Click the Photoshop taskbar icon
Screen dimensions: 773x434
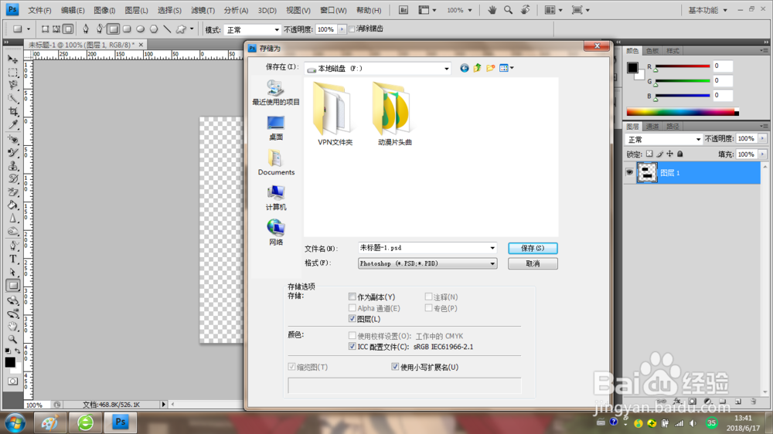tap(121, 422)
